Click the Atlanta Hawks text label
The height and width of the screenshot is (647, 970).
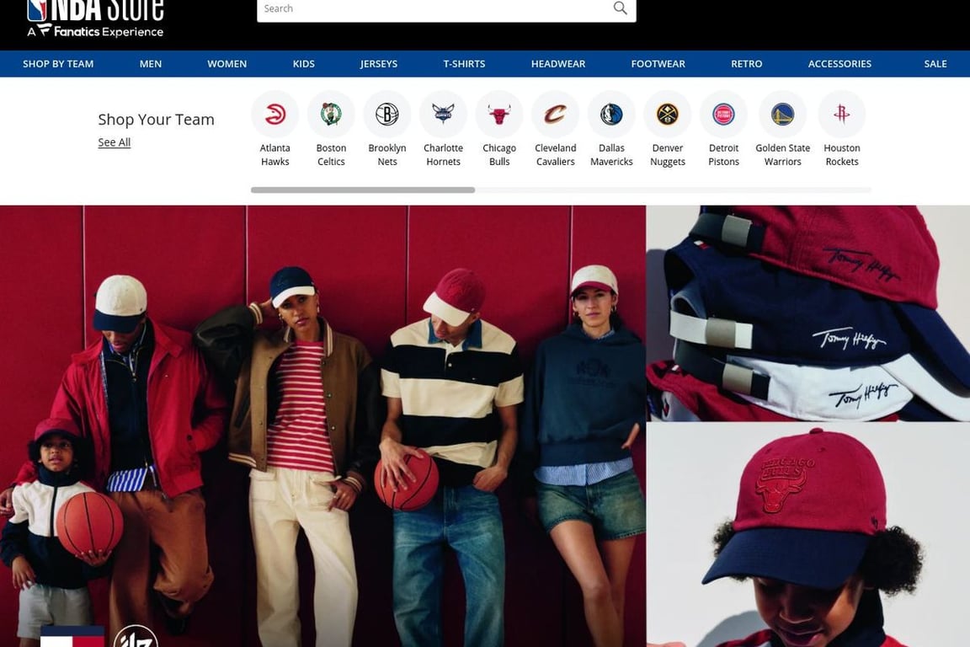(x=274, y=155)
